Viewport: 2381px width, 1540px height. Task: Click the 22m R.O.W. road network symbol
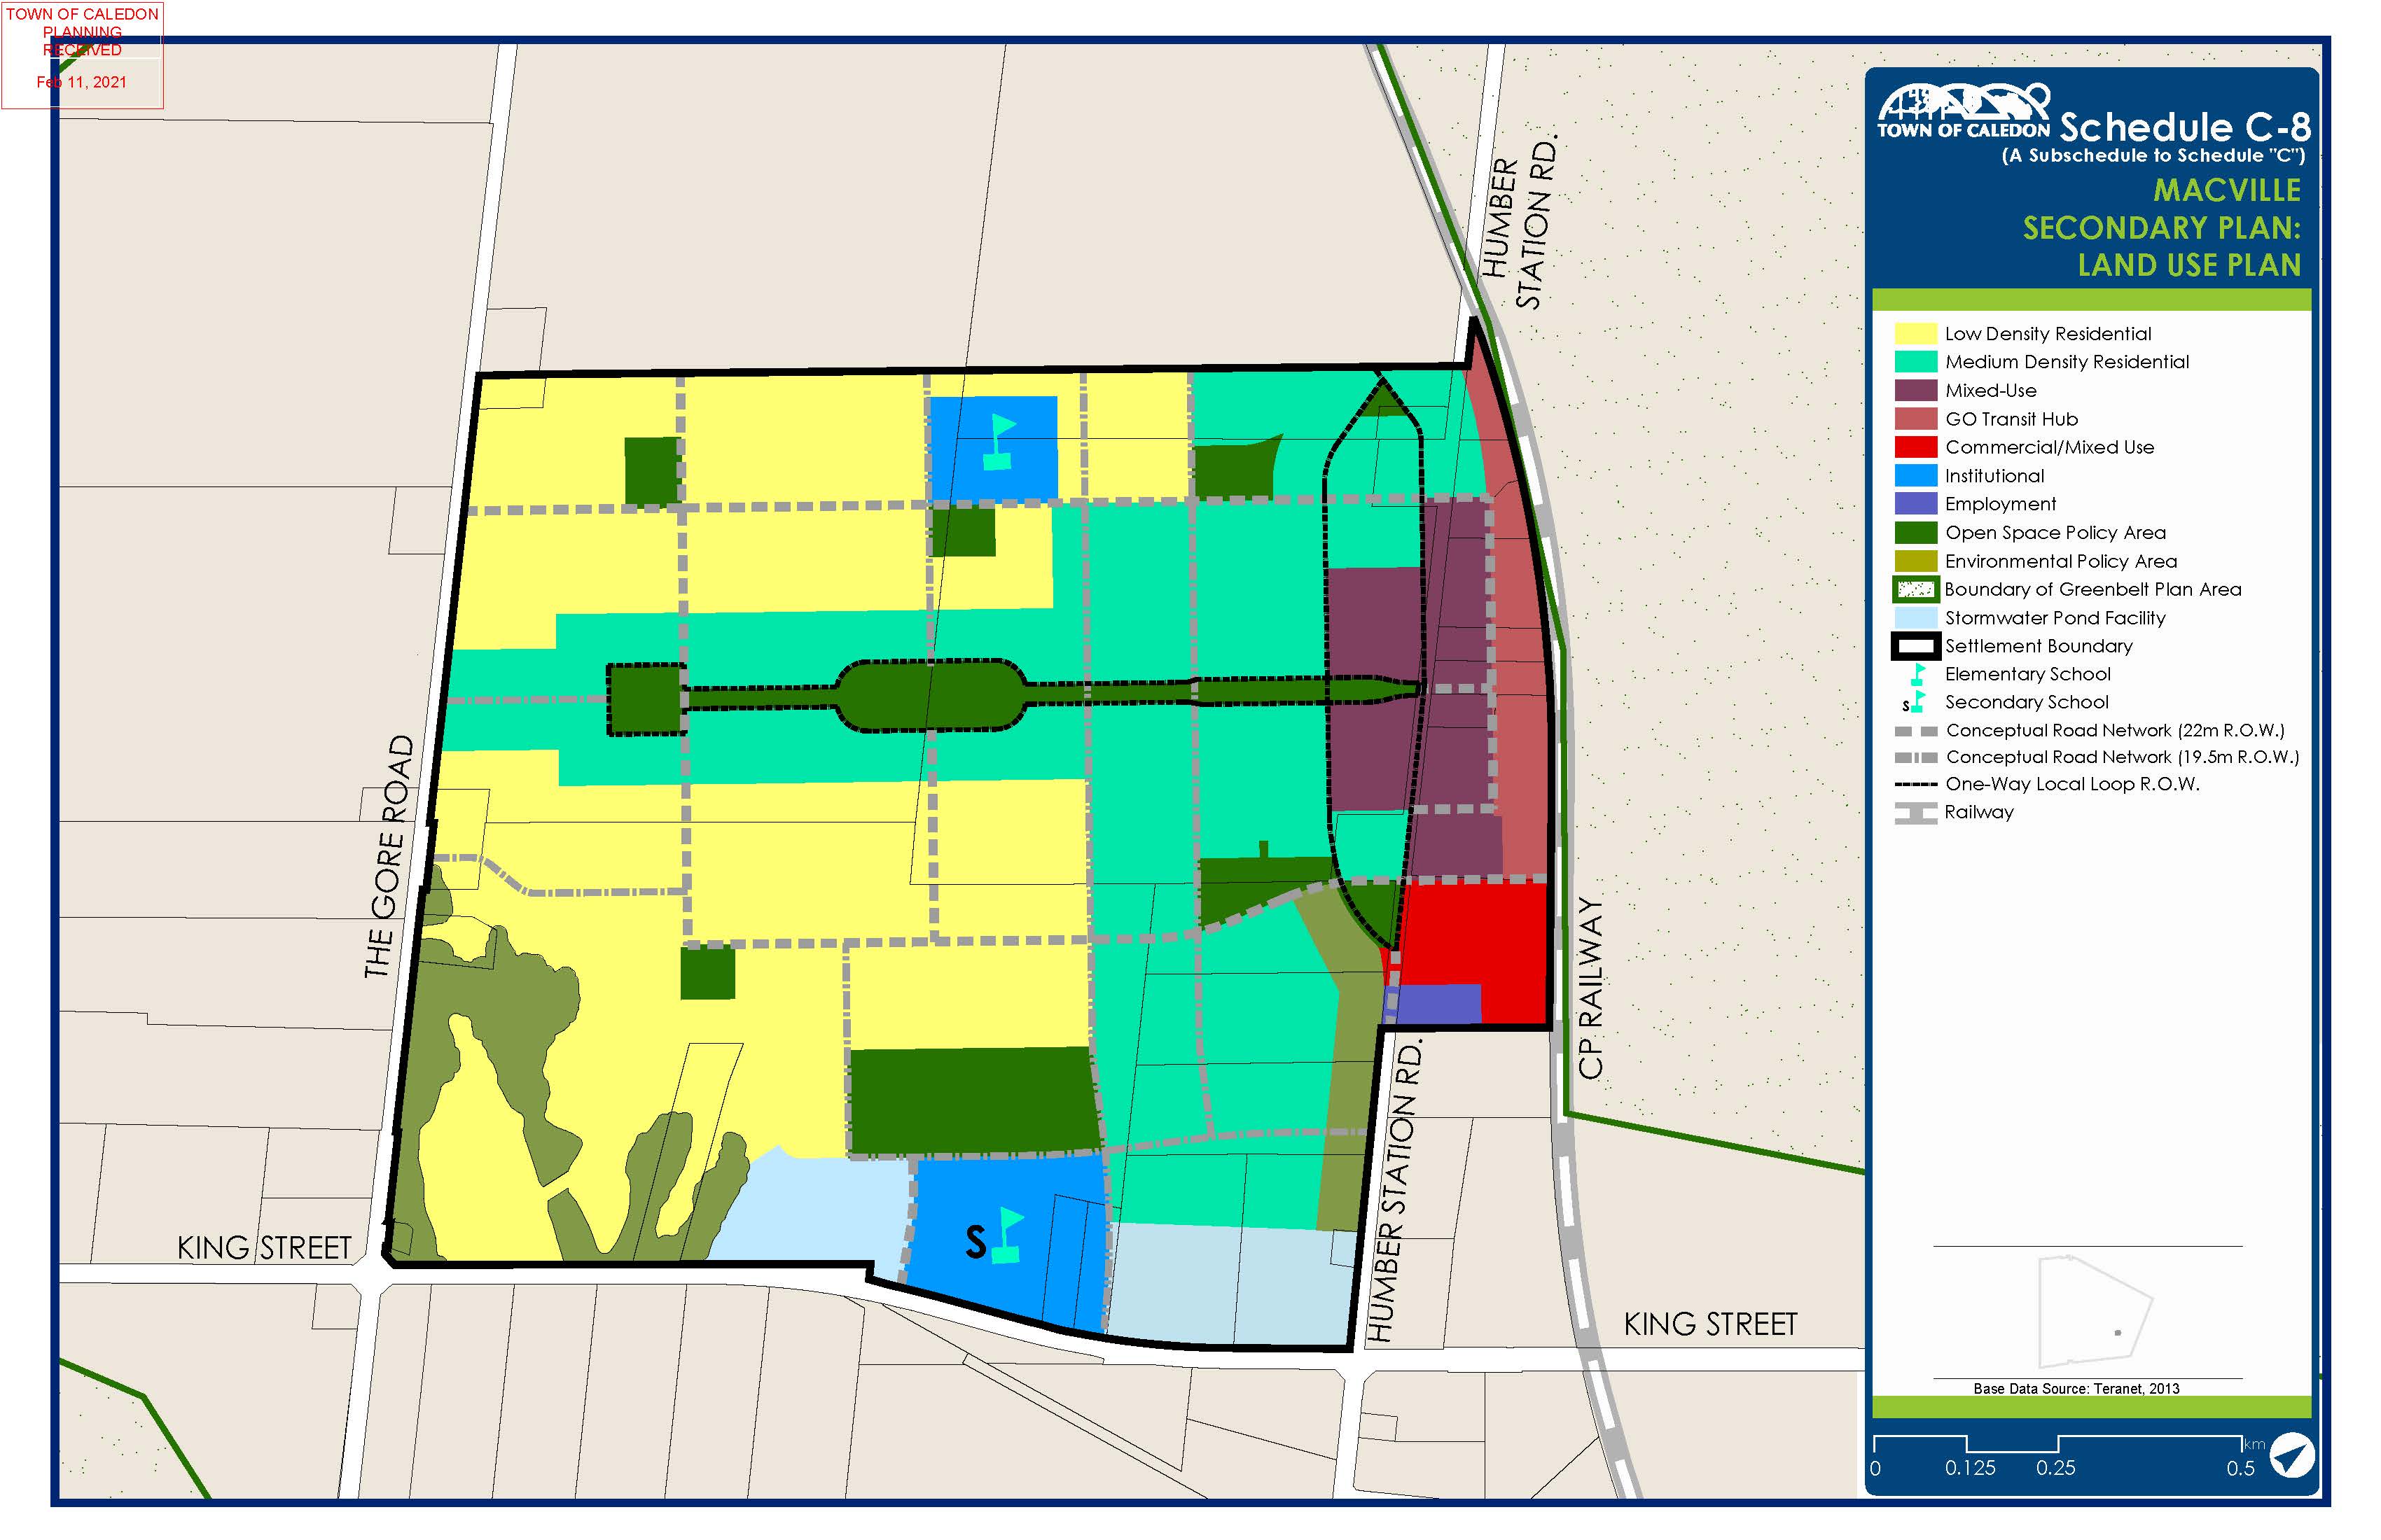1916,732
